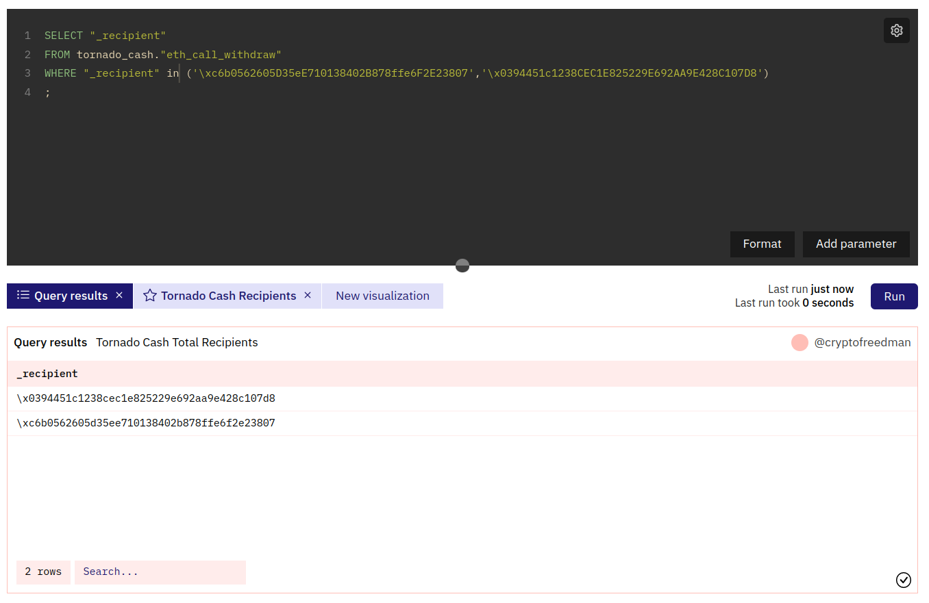Close the Tornado Cash Recipients tab
The image size is (929, 603).
308,295
